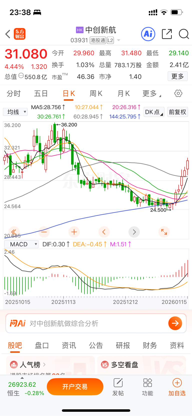Image resolution: width=192 pixels, height=416 pixels.
Task: Tap the 开户交易 button
Action: [x=75, y=387]
